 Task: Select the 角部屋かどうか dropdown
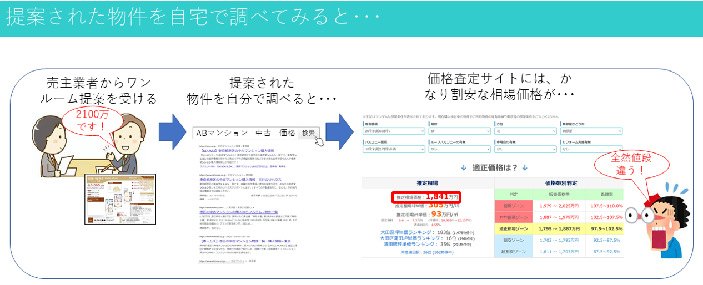(590, 131)
